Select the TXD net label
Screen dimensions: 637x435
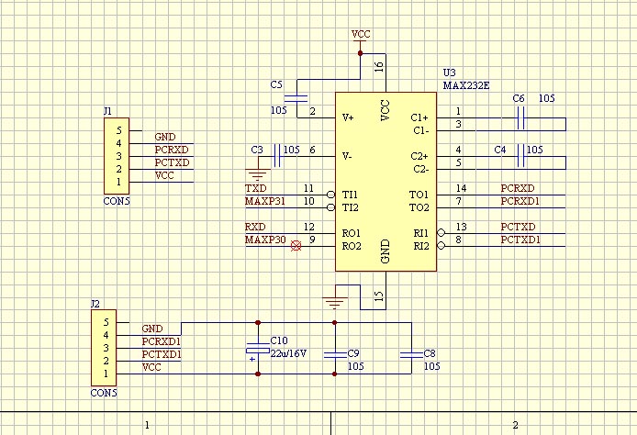(x=256, y=188)
